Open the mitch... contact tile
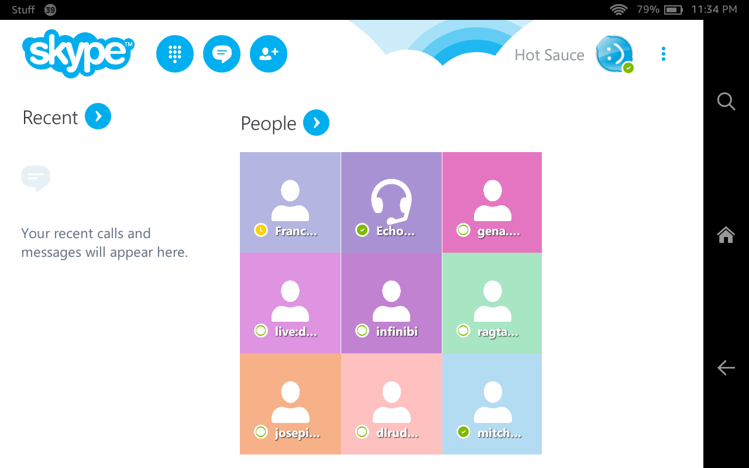This screenshot has height=468, width=749. click(492, 404)
